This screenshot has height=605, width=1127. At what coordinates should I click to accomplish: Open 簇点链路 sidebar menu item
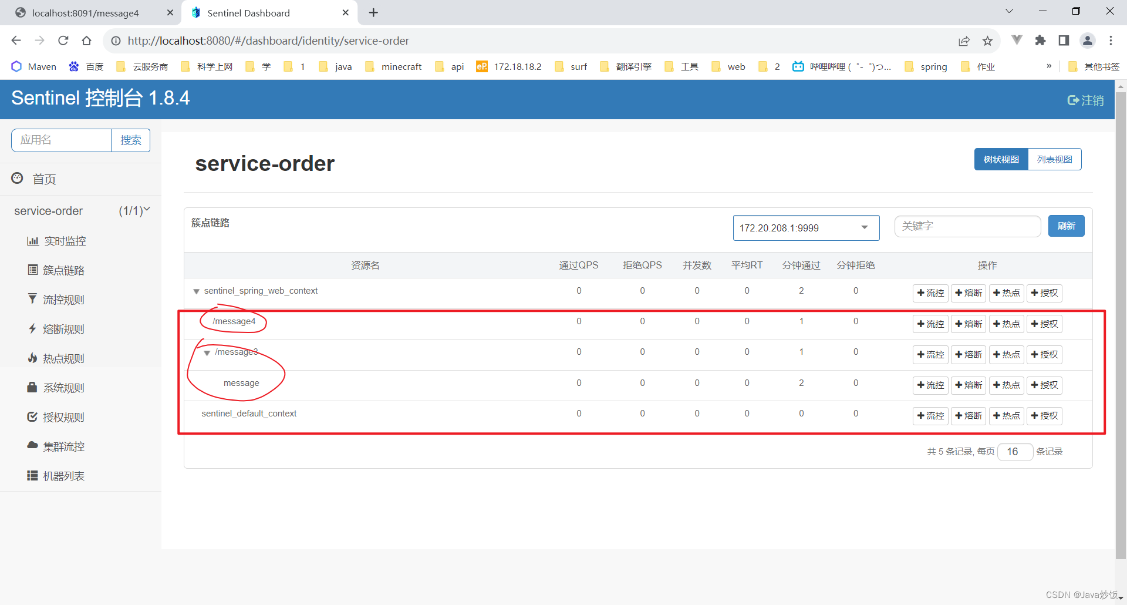tap(63, 270)
